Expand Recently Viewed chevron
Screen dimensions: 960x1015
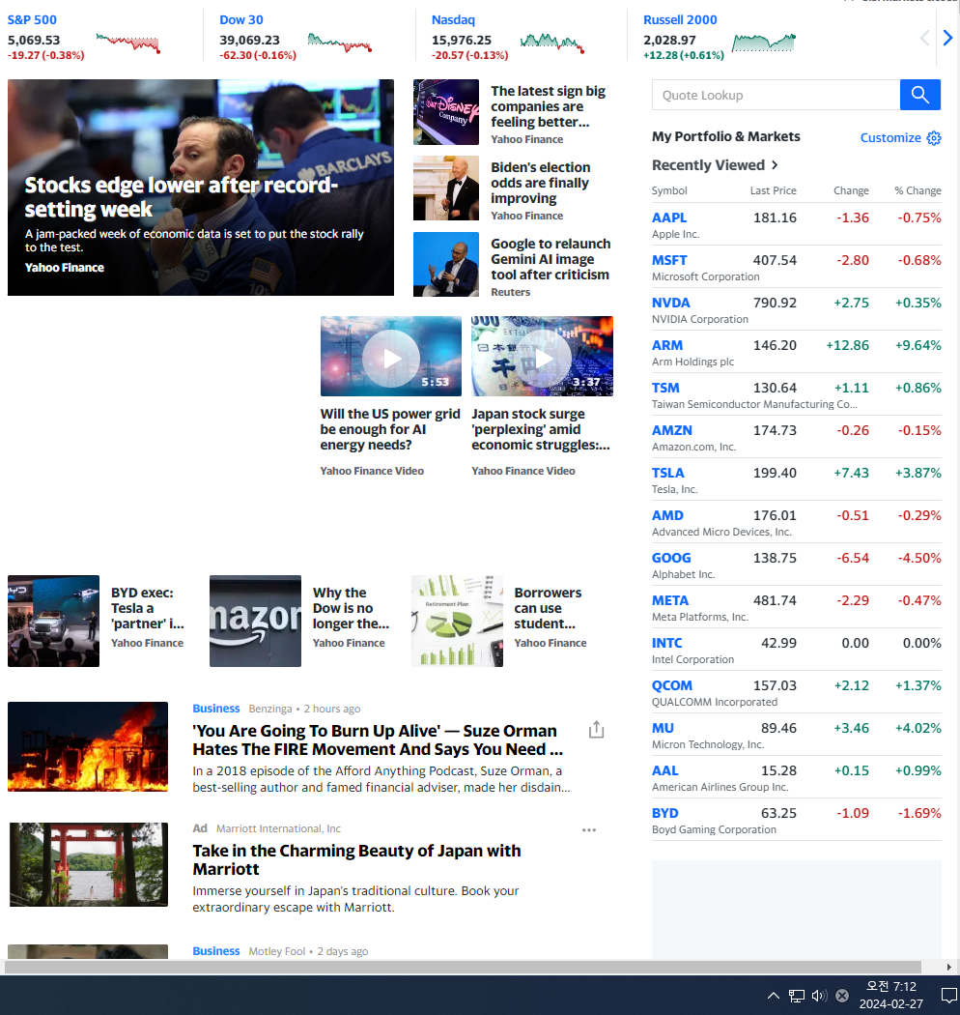click(x=775, y=165)
